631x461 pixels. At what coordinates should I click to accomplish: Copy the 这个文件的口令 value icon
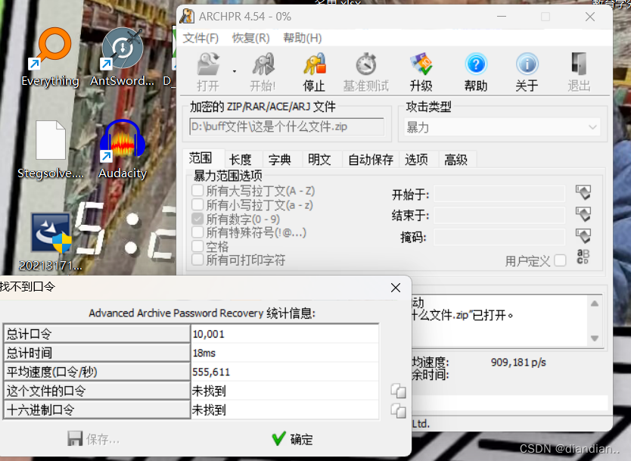[398, 391]
